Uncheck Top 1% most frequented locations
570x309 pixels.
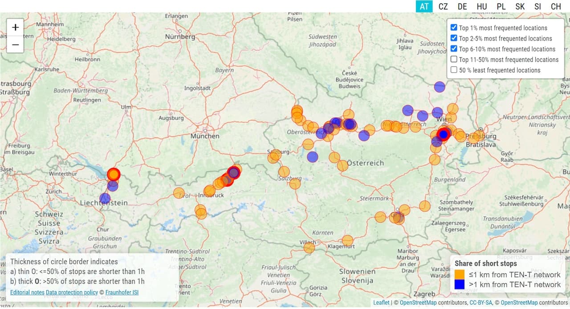[454, 28]
